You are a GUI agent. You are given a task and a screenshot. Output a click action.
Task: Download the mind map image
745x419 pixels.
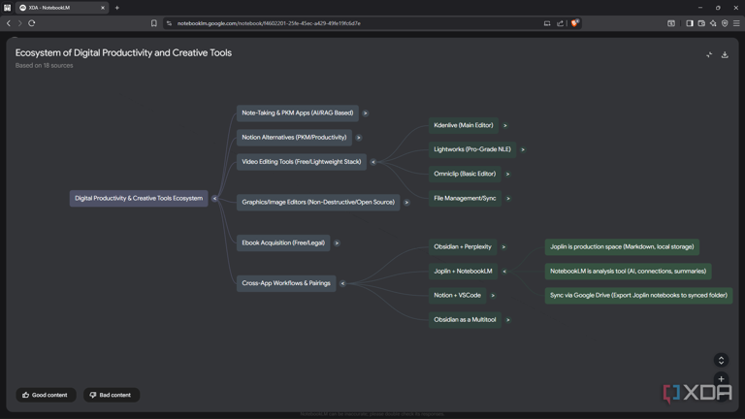tap(725, 55)
